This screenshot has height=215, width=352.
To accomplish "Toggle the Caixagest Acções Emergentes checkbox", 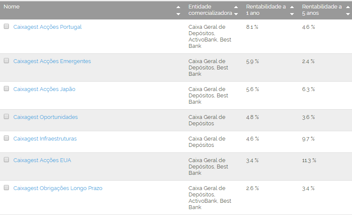I will point(6,61).
